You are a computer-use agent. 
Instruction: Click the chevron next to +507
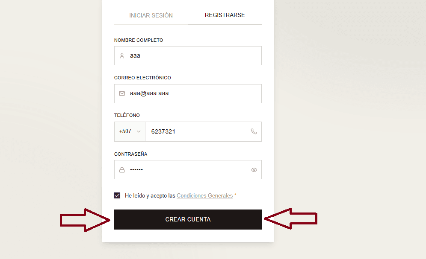[138, 132]
